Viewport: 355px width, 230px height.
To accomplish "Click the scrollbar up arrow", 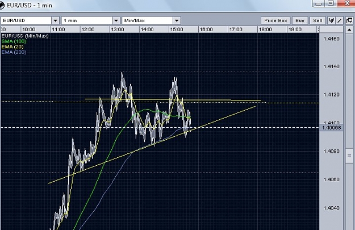I will click(349, 30).
